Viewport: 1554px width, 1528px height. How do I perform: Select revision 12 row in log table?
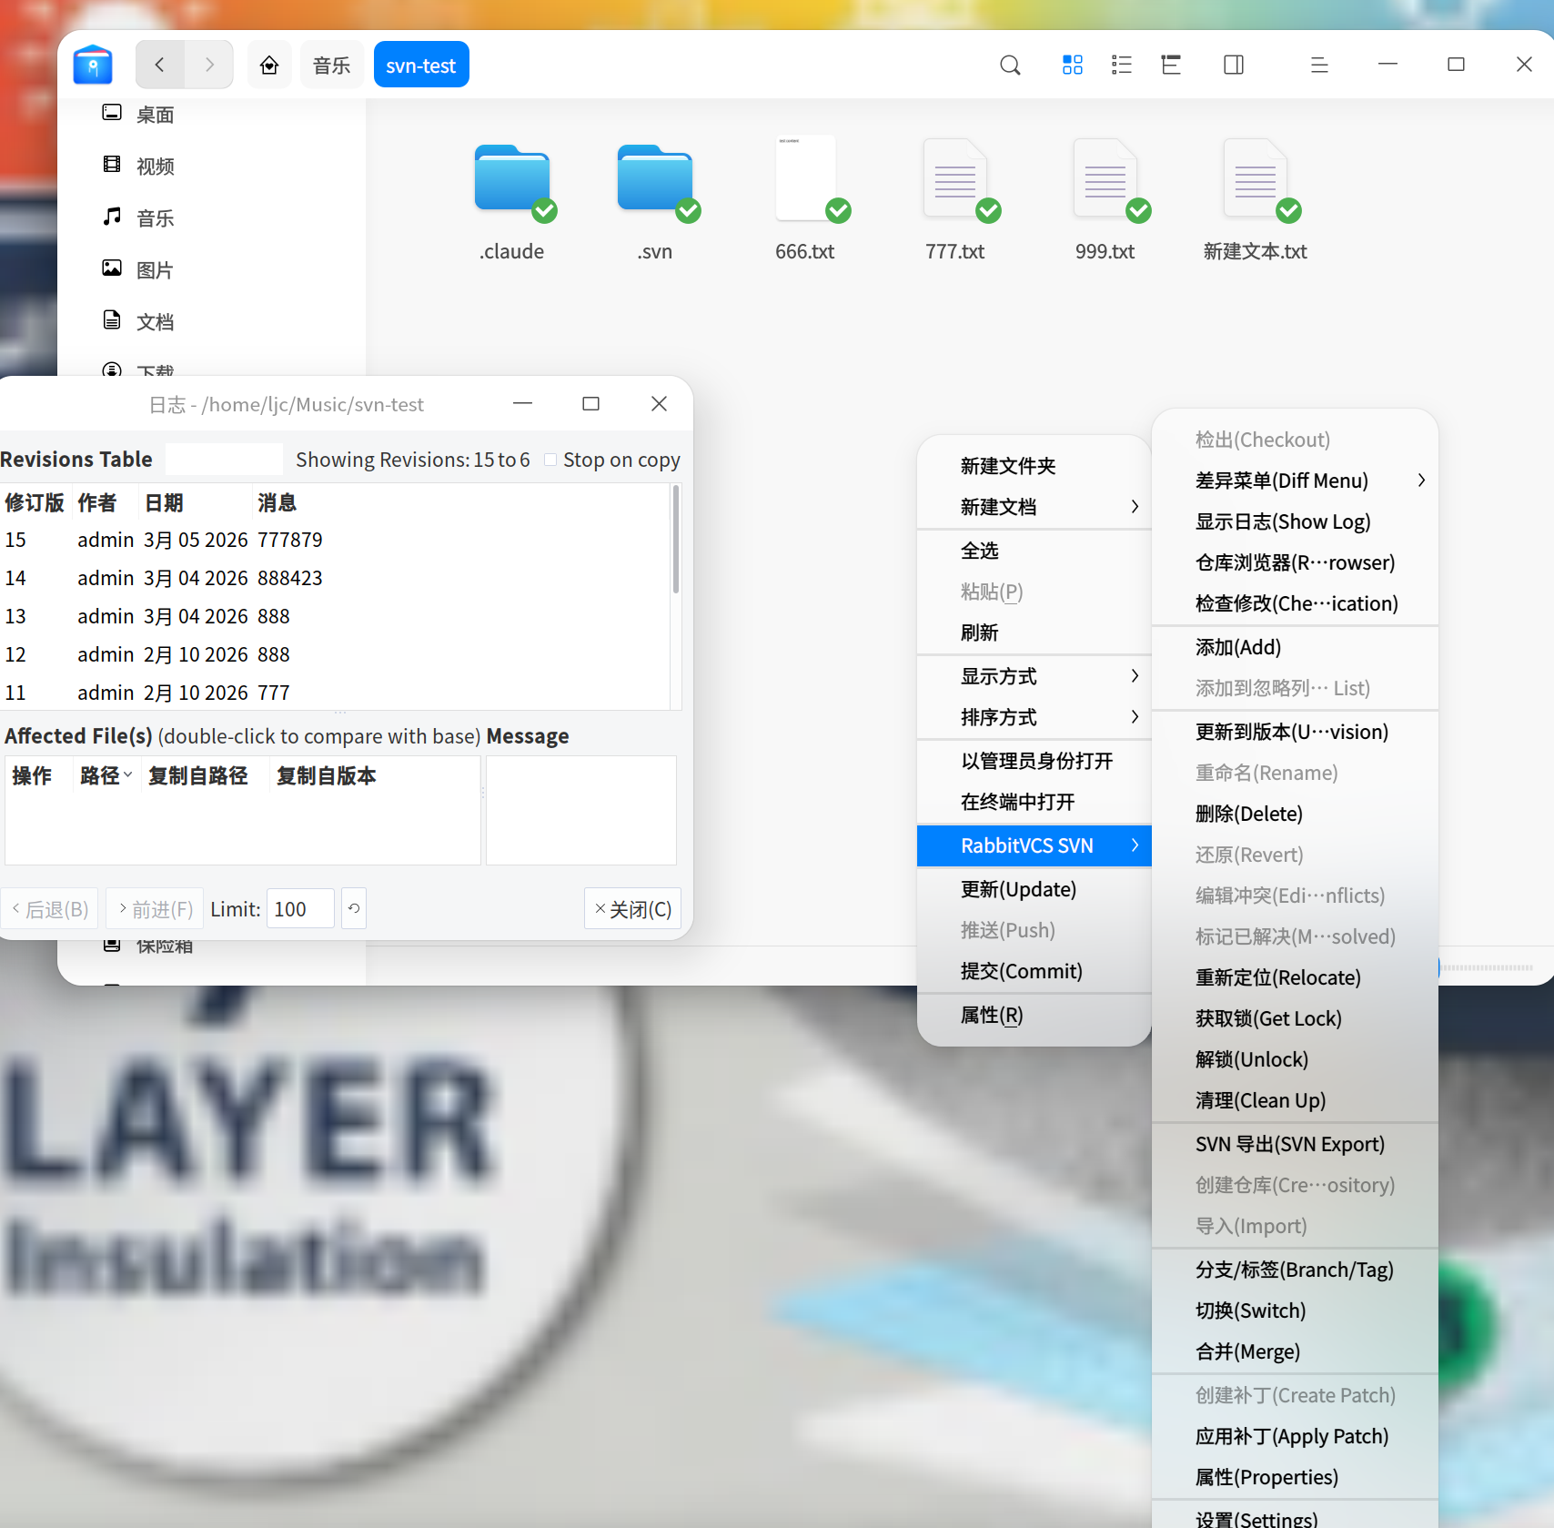tap(335, 654)
